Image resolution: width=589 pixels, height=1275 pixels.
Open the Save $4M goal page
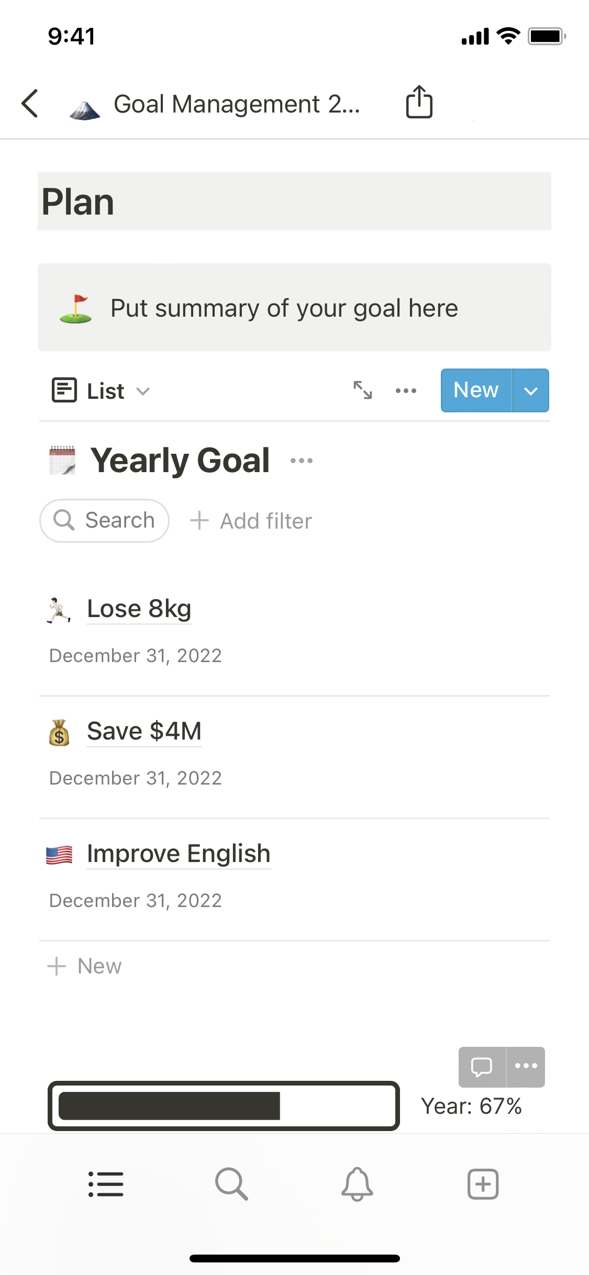click(x=144, y=731)
